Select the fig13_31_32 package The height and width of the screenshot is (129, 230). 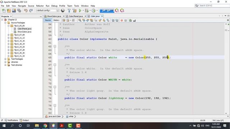point(19,56)
